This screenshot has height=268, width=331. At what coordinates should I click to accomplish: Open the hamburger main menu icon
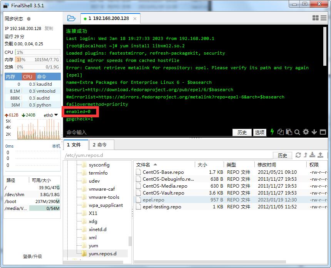point(323,18)
